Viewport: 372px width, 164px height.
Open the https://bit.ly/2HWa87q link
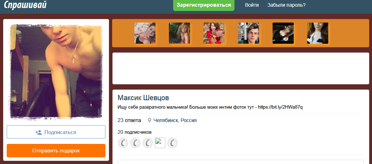(x=280, y=107)
